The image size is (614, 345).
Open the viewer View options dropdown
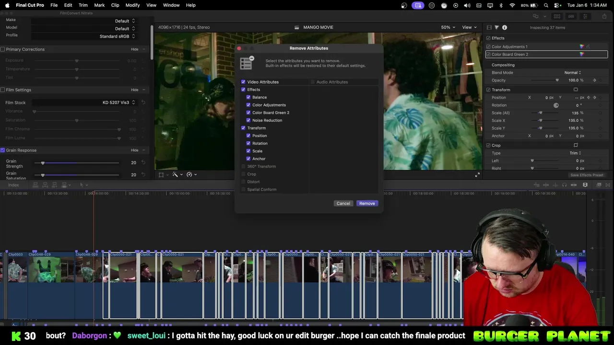point(469,27)
